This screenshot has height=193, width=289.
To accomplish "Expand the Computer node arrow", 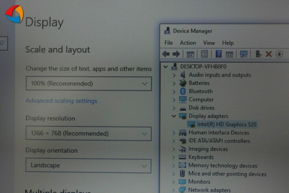I will (x=174, y=100).
